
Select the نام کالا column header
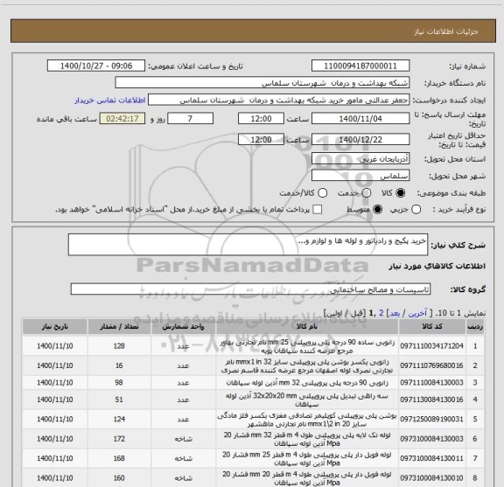(x=307, y=326)
